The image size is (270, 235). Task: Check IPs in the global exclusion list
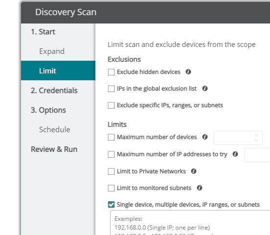(111, 89)
